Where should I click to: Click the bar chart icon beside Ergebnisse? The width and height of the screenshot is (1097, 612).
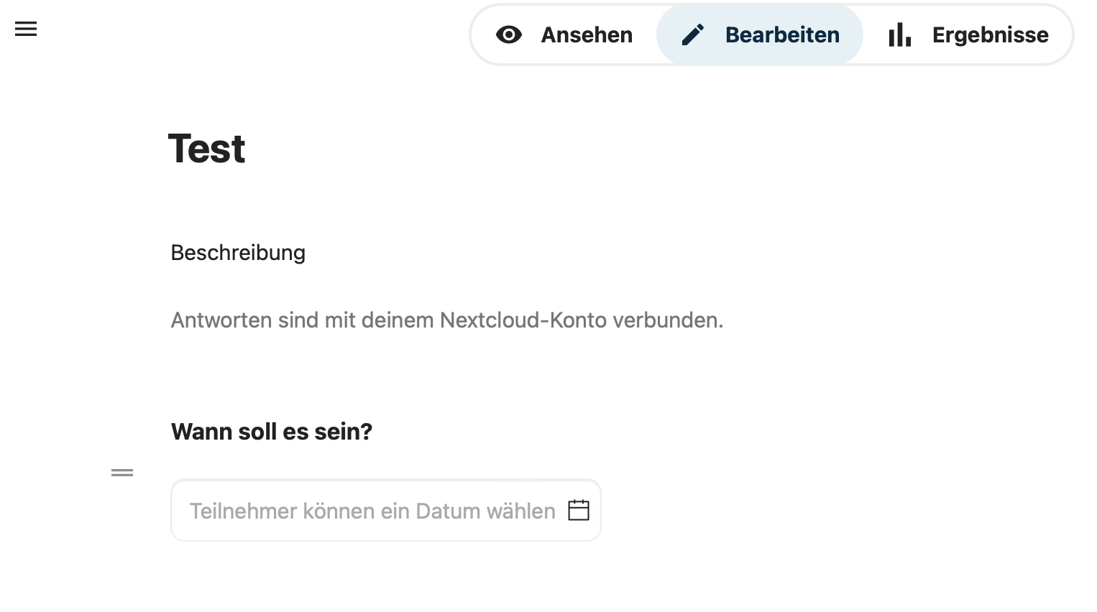tap(899, 34)
